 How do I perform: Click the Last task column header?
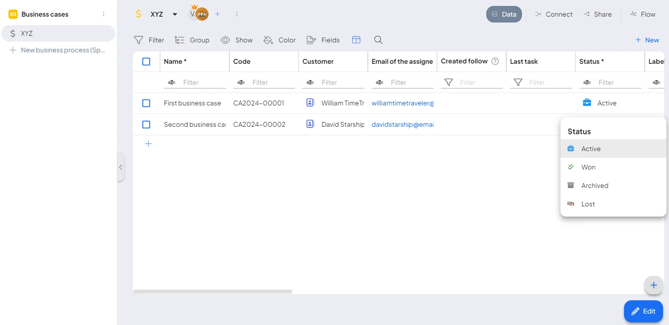pos(541,61)
